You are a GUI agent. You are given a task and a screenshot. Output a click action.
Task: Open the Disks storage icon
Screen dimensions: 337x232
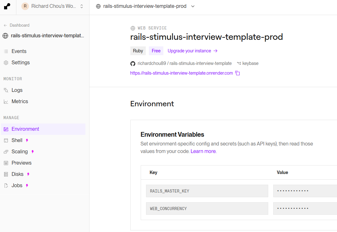[x=5, y=174]
